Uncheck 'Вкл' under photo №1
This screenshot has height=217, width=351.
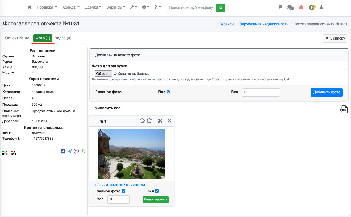(157, 191)
